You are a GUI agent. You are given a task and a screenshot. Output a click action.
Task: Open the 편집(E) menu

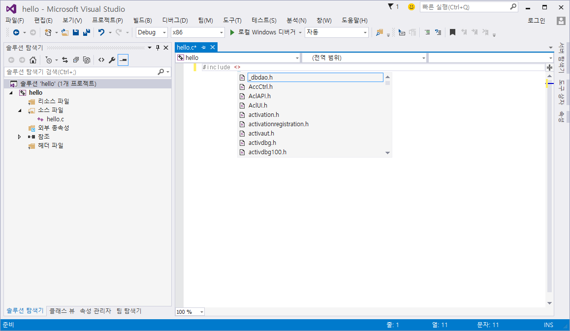[x=43, y=21]
